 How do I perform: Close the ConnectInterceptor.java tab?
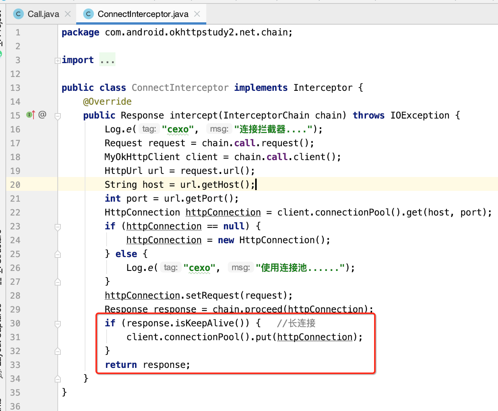(x=197, y=14)
